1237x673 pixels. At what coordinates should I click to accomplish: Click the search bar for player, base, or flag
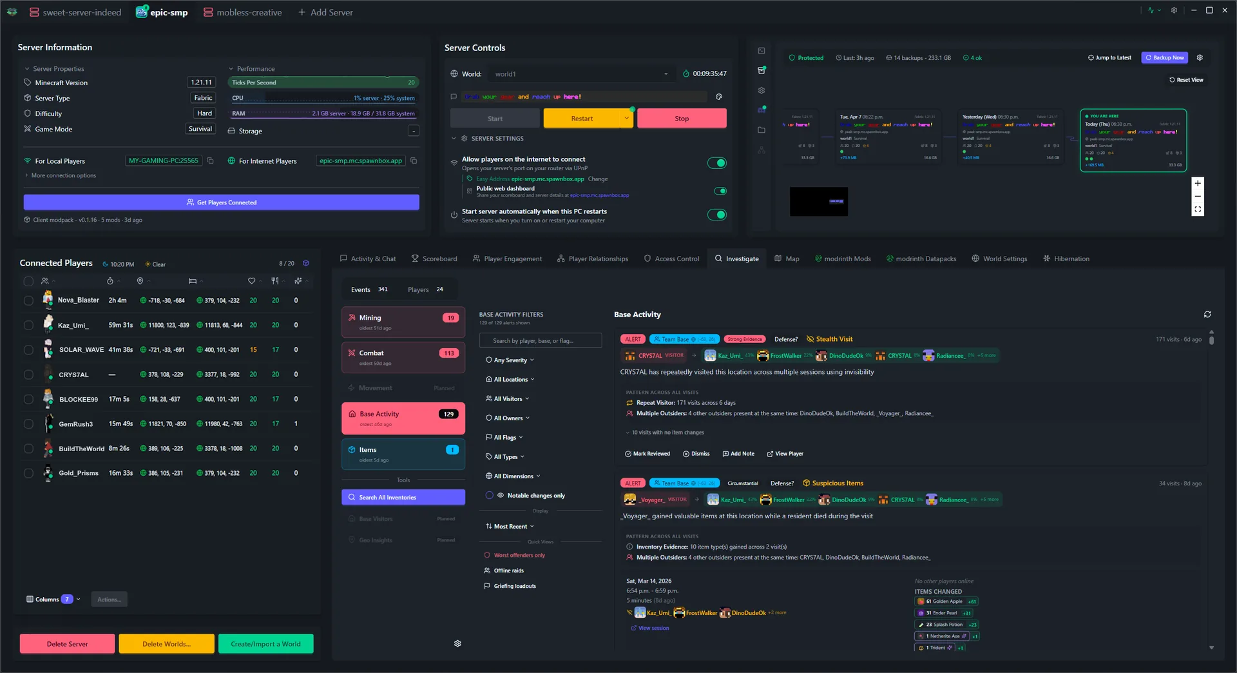(540, 340)
